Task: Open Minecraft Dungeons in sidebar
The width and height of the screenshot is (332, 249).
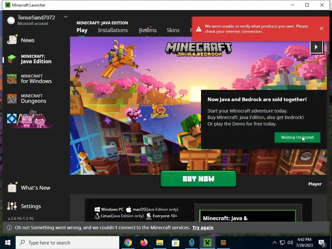Action: point(27,99)
